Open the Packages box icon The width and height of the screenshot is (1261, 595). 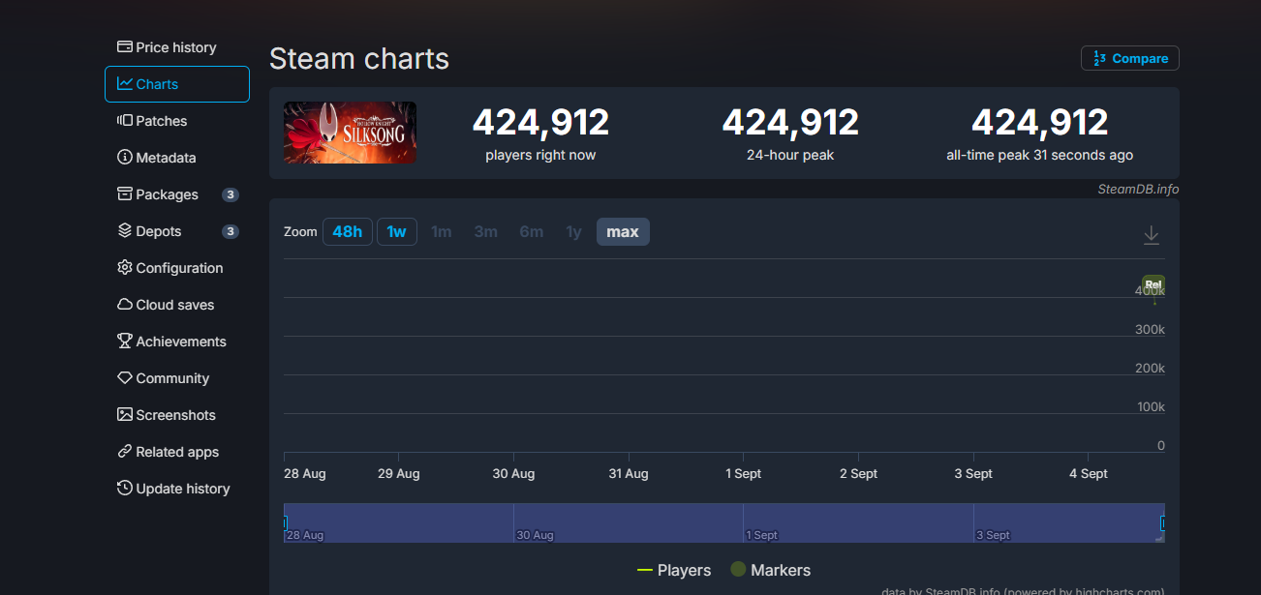coord(125,194)
